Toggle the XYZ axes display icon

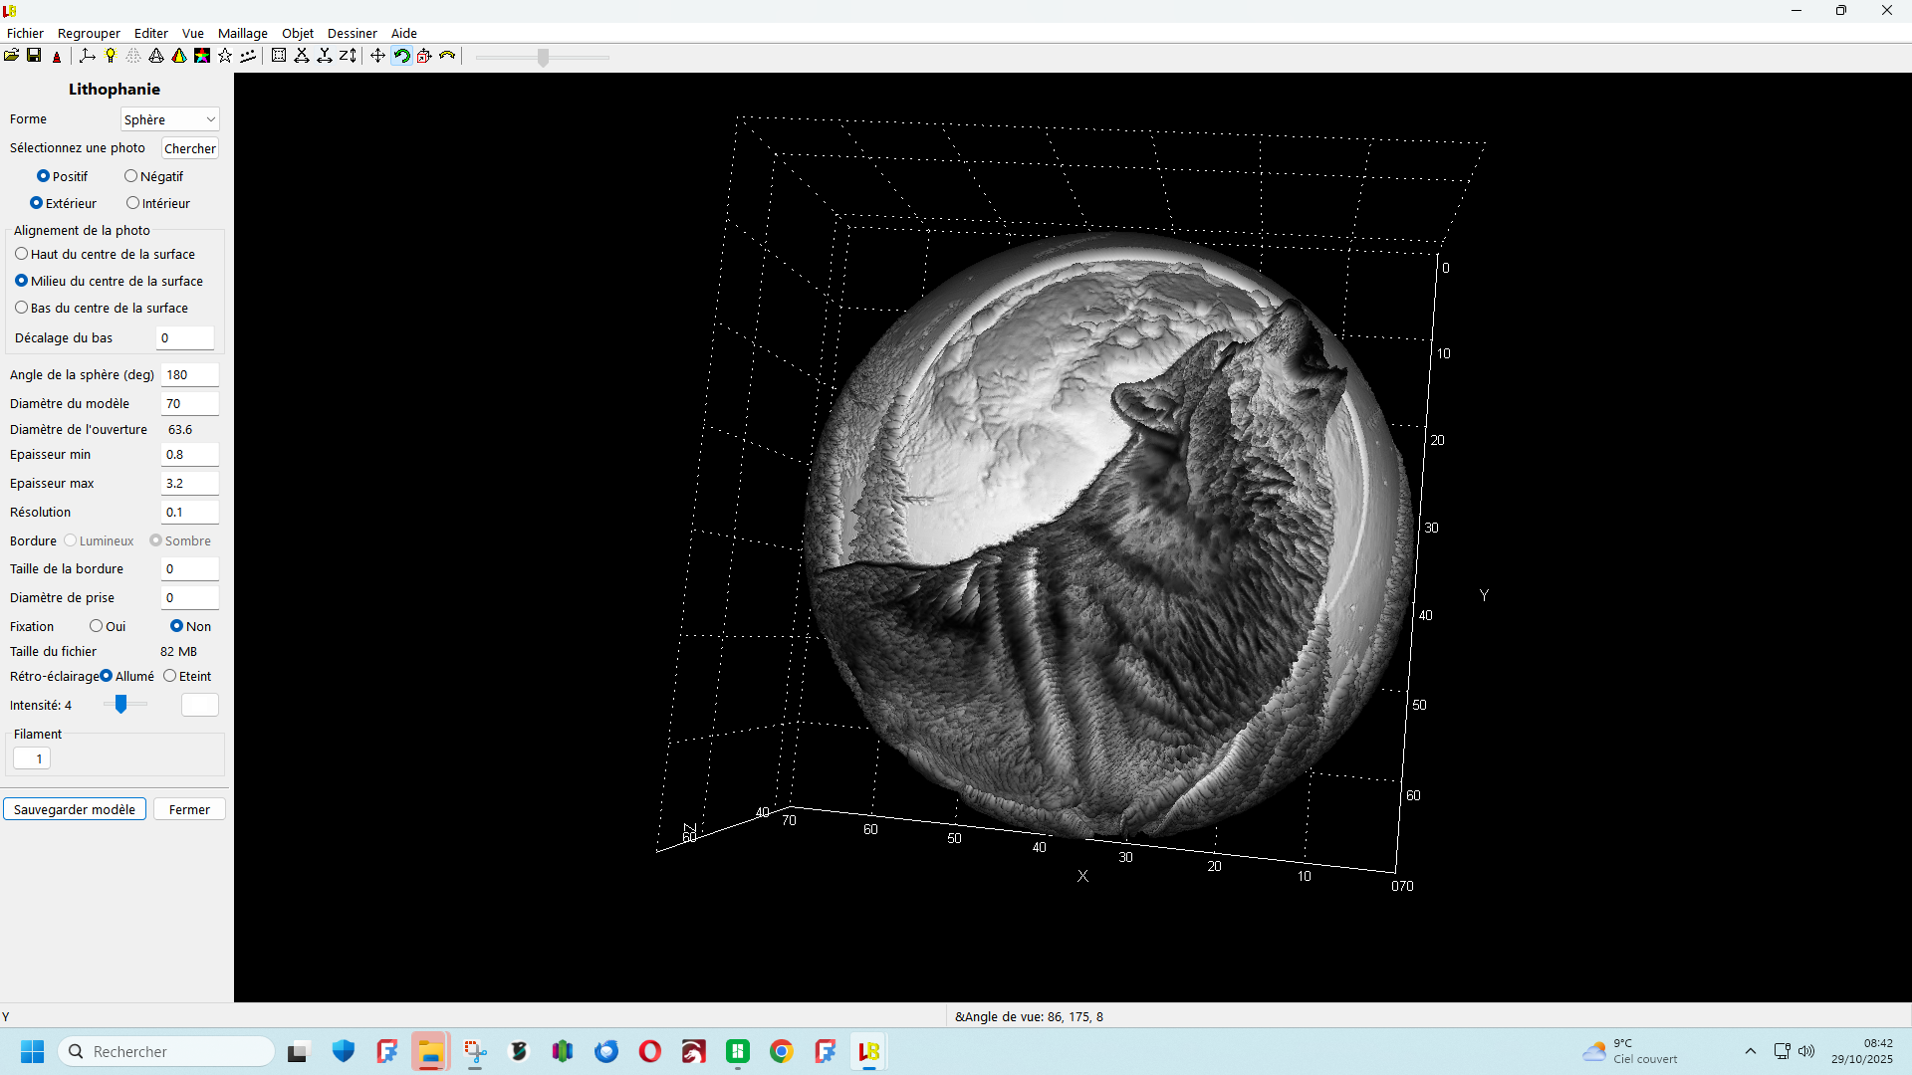click(x=88, y=56)
